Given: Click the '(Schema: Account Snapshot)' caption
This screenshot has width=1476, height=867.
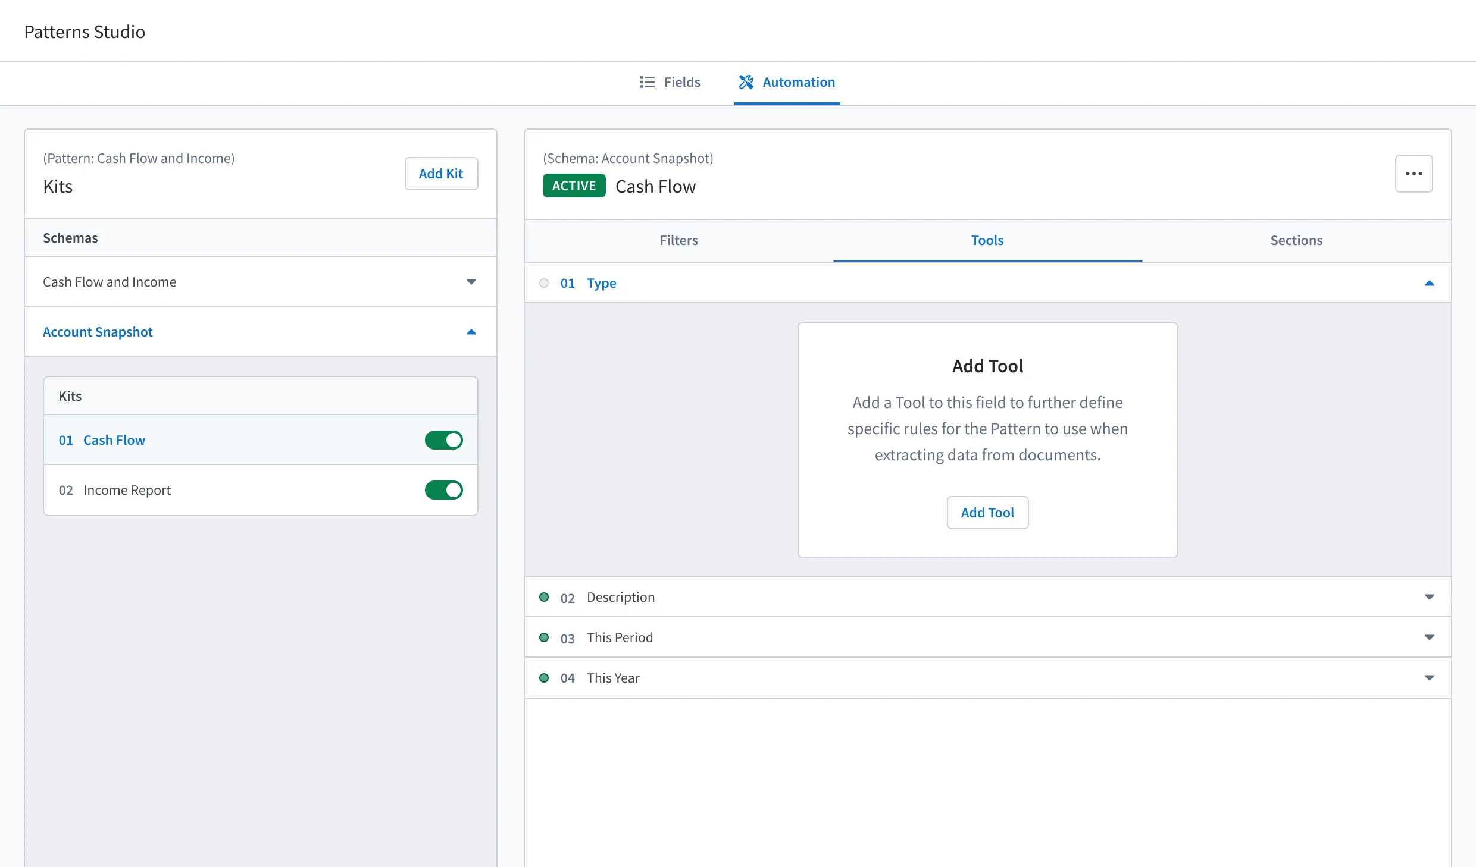Looking at the screenshot, I should tap(628, 158).
